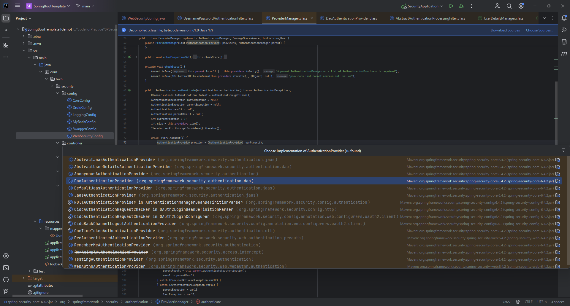570x306 pixels.
Task: Click the Choose Sources link
Action: [x=539, y=30]
